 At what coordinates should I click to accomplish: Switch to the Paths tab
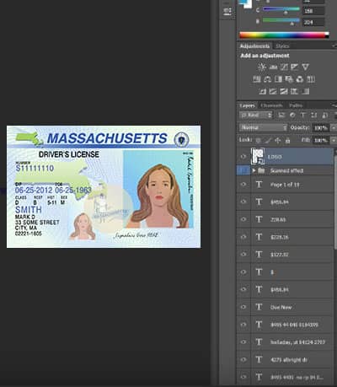click(296, 105)
